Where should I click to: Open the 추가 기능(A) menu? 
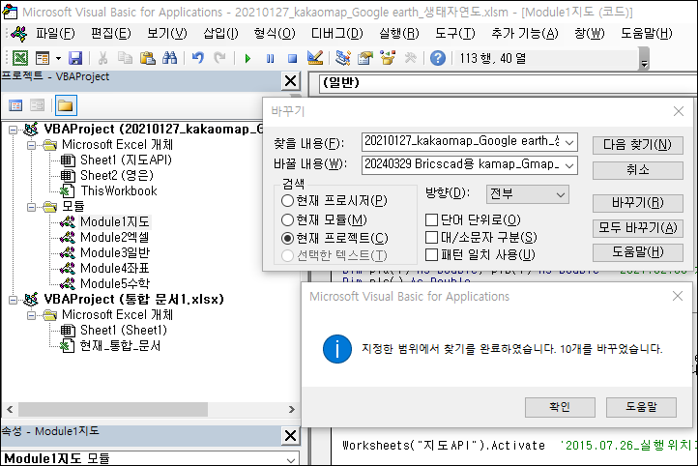pos(524,34)
